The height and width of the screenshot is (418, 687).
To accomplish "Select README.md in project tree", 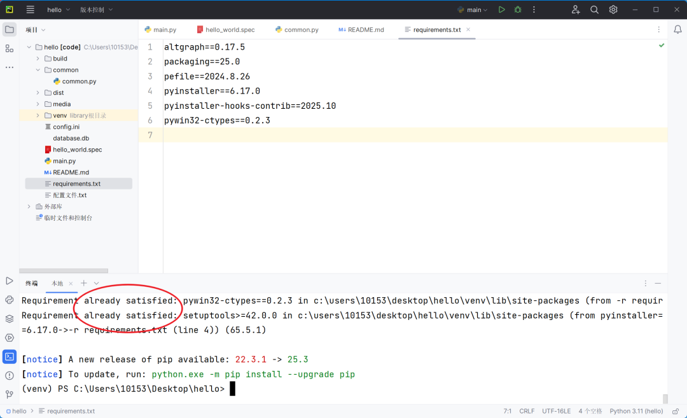I will coord(67,172).
